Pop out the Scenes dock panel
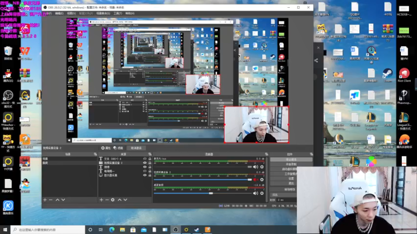Image resolution: width=417 pixels, height=234 pixels. tap(95, 154)
